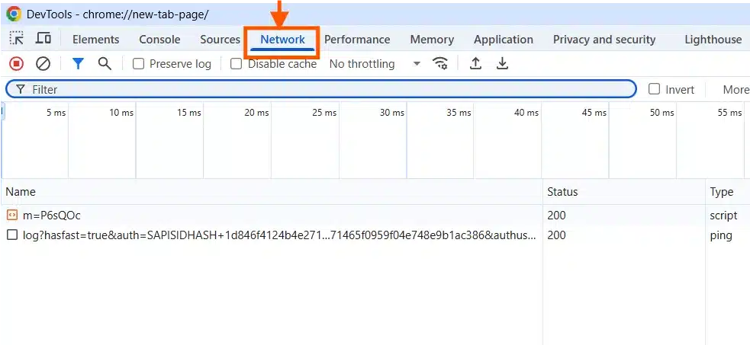
Task: Click the 50 ms timeline marker
Action: pyautogui.click(x=661, y=113)
